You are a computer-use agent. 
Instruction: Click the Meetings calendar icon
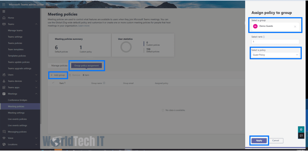pos(4,94)
